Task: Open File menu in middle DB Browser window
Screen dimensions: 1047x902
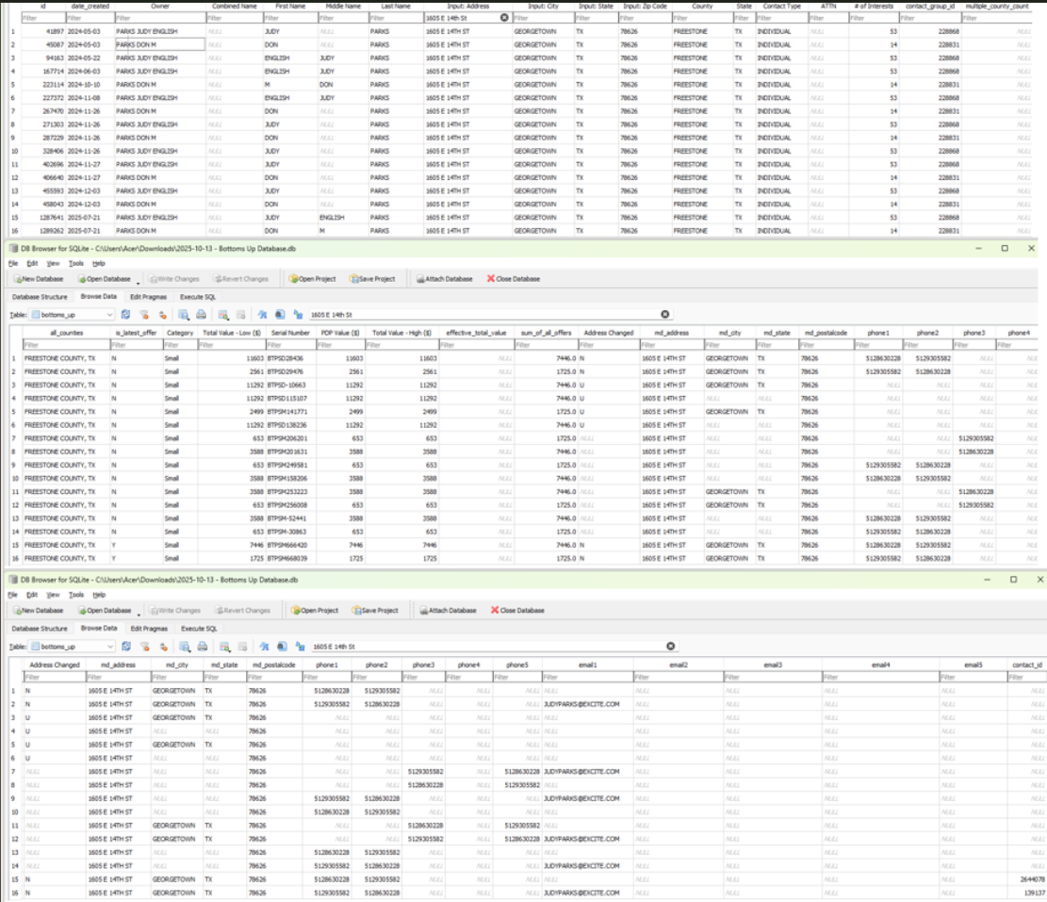Action: [13, 264]
